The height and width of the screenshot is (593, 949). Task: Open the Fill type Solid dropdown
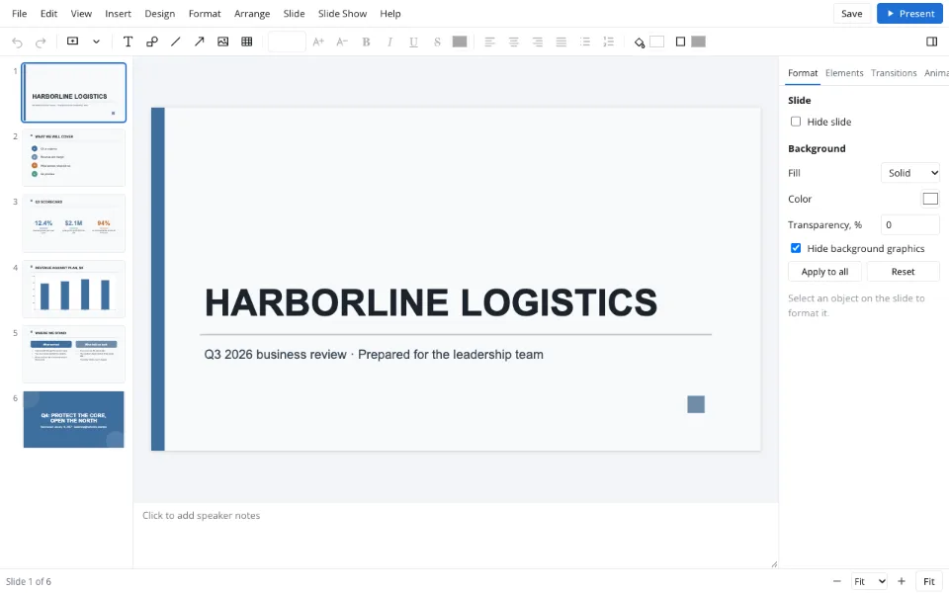(x=910, y=173)
